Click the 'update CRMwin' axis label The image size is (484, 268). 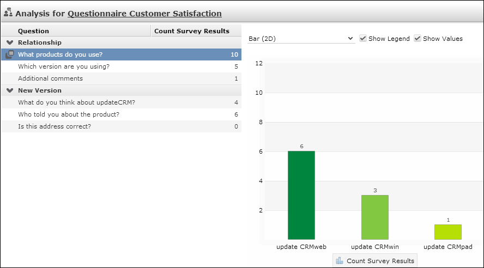pos(375,247)
